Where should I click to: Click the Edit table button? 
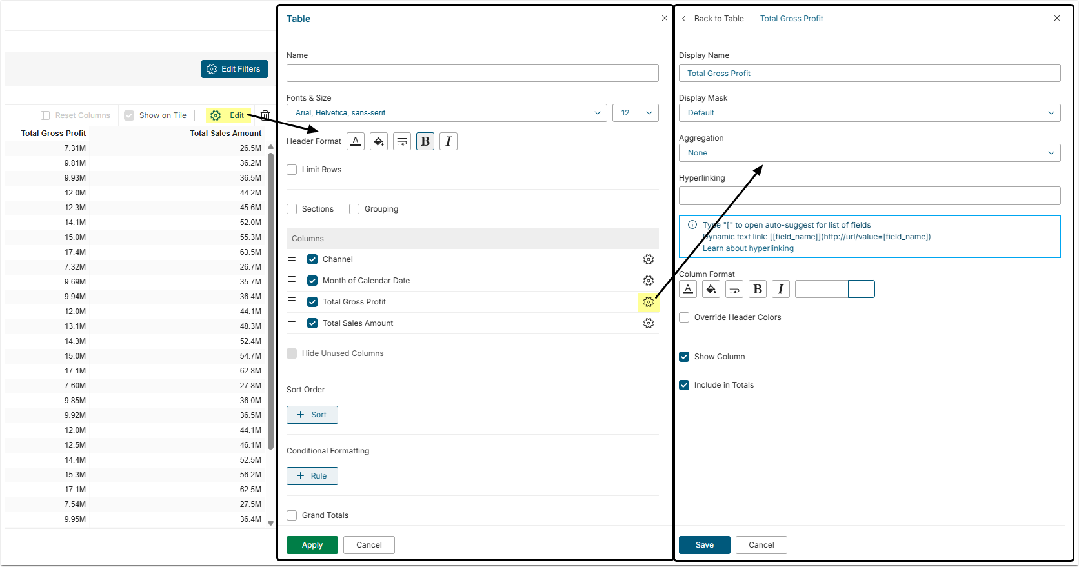tap(229, 115)
